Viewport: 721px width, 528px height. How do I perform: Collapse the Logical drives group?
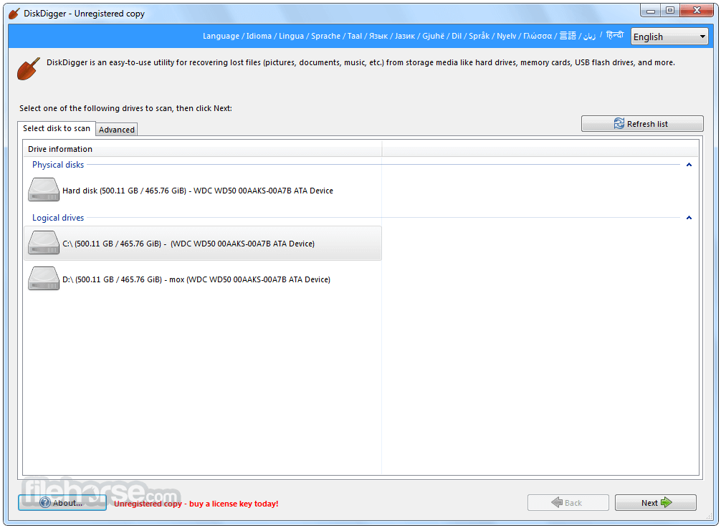click(x=689, y=218)
